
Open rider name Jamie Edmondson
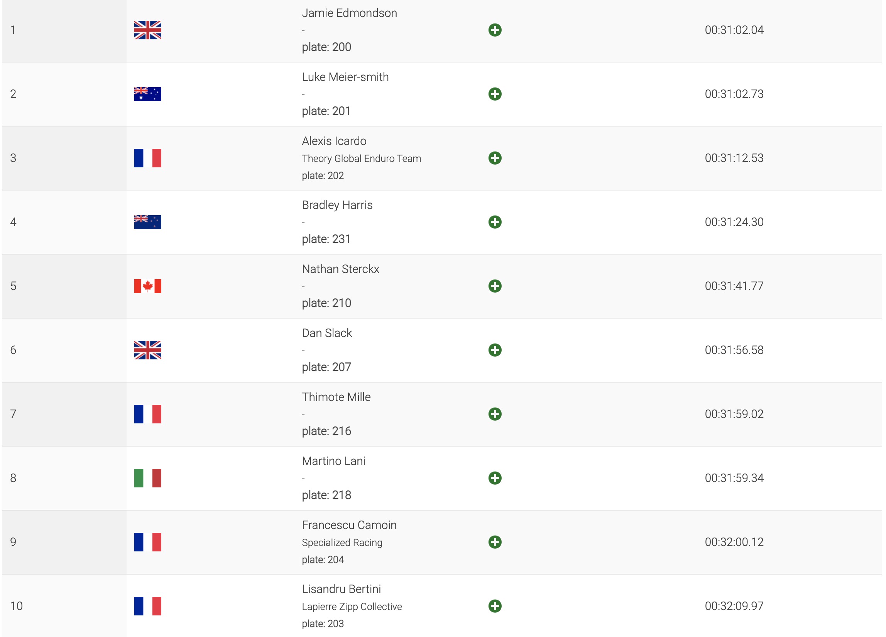click(x=349, y=13)
